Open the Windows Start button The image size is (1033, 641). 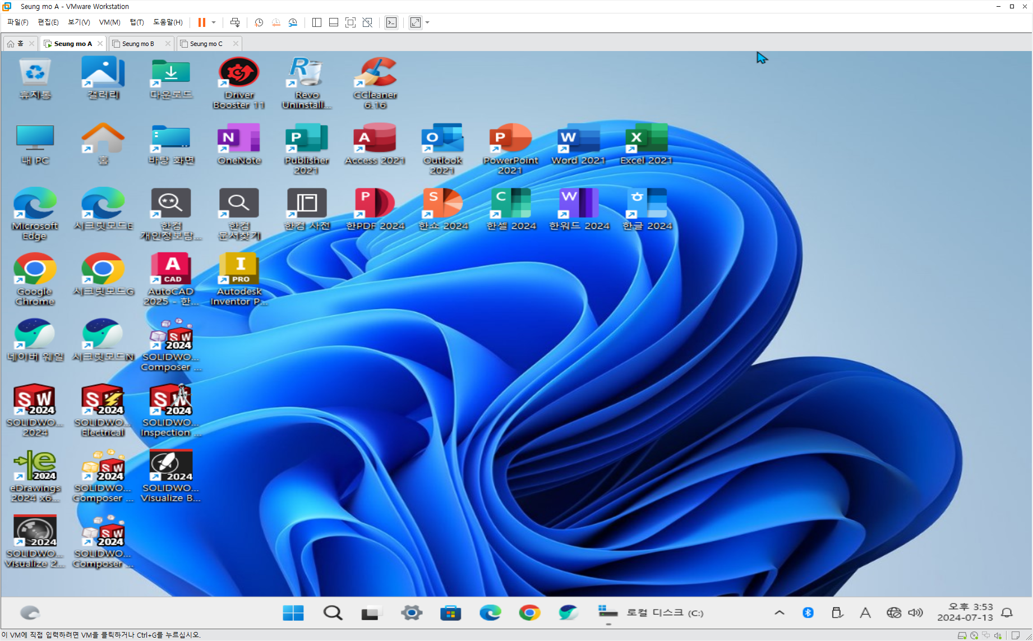[293, 613]
